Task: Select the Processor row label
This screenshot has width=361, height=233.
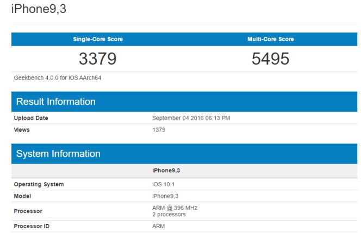Action: click(28, 211)
